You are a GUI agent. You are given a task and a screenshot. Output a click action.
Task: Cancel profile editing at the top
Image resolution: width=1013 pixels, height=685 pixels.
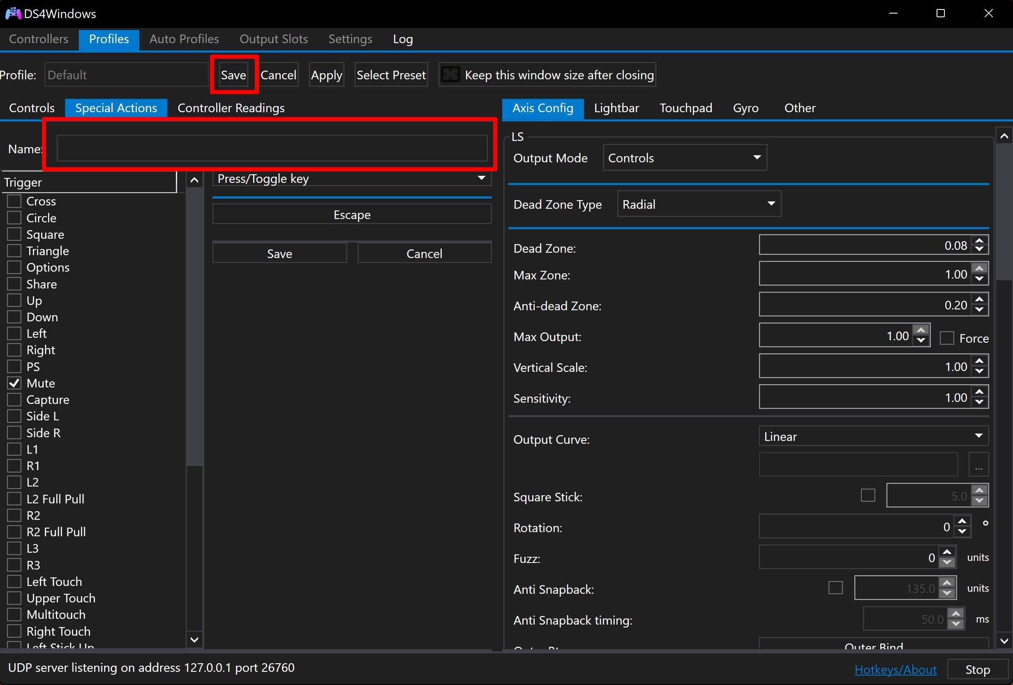pyautogui.click(x=278, y=74)
